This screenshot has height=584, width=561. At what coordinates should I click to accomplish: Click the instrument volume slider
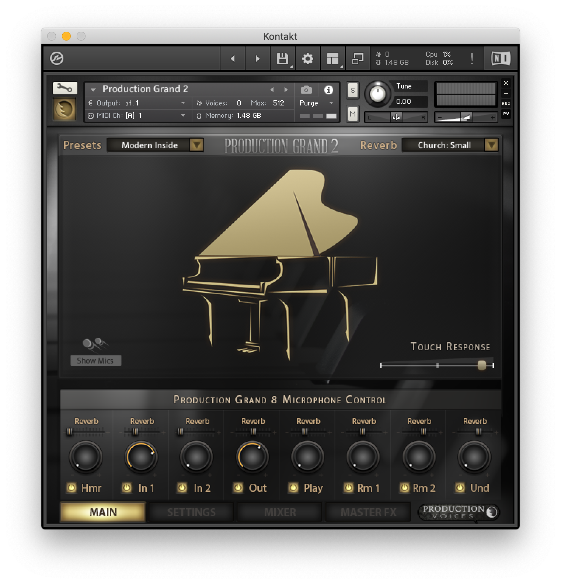466,117
